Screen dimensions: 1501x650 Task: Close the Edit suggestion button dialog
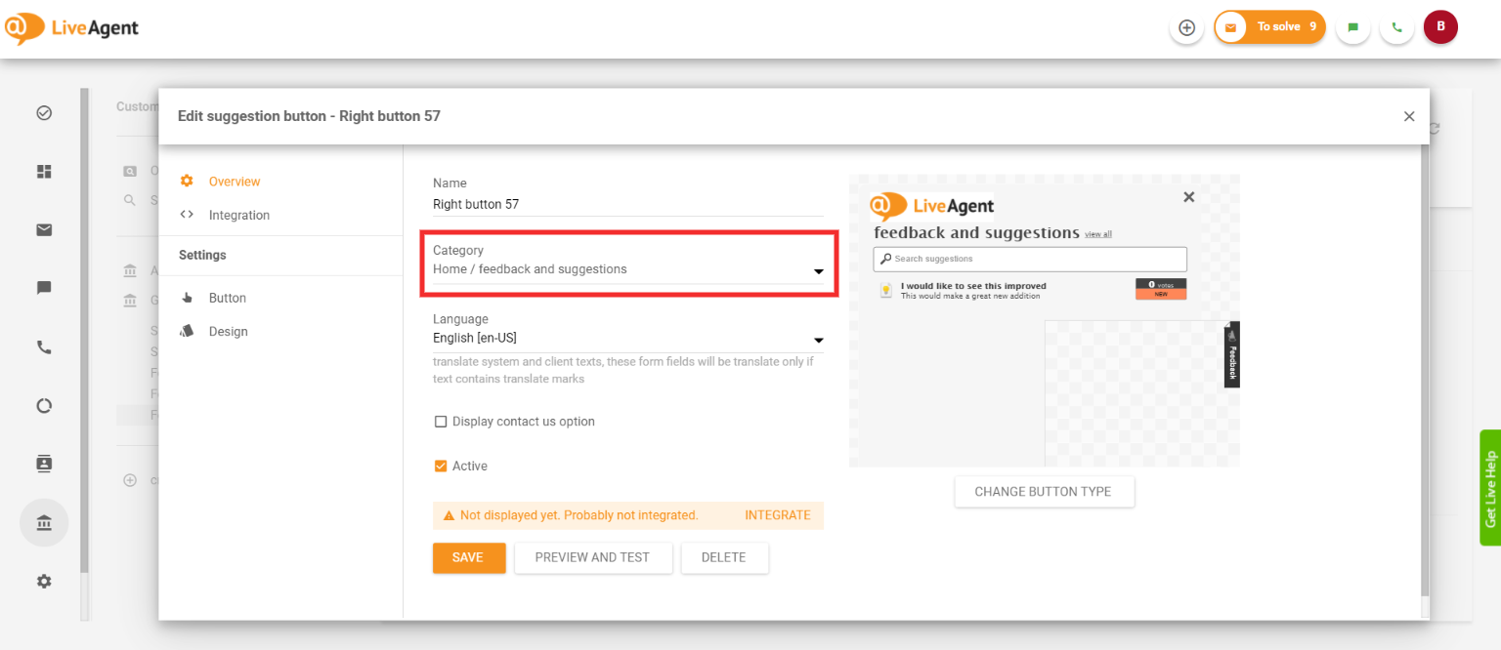point(1409,116)
